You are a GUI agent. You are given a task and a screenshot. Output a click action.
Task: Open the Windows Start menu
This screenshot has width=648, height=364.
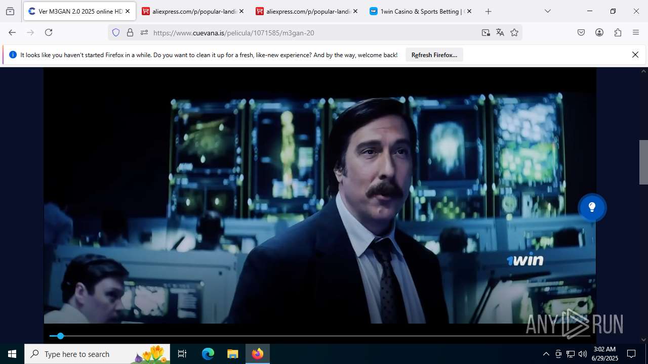(12, 354)
